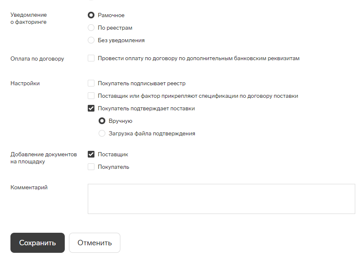Click the Оплата по договору field label
Viewport: 364px width, 262px height.
[x=37, y=59]
